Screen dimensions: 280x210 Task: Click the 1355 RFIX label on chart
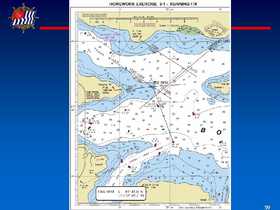point(160,83)
